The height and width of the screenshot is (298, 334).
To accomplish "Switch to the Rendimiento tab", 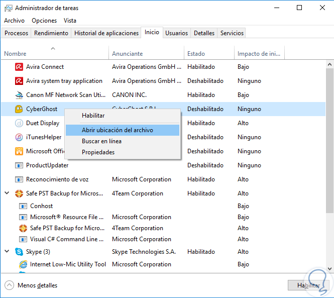I will [51, 33].
